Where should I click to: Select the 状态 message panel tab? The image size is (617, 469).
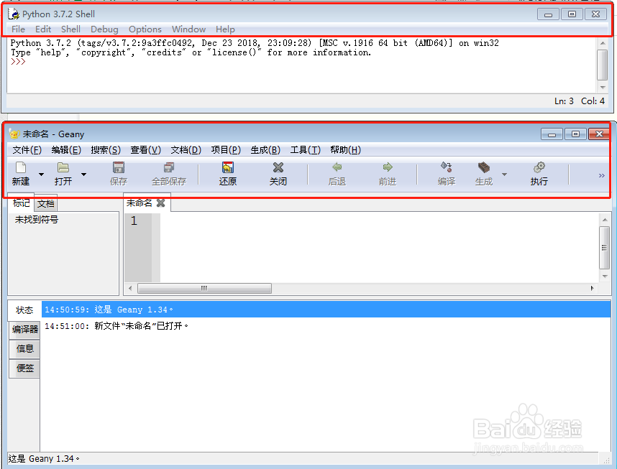[x=24, y=310]
